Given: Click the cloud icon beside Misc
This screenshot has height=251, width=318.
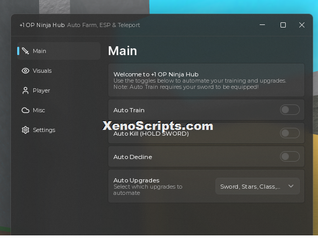Looking at the screenshot, I should [26, 110].
